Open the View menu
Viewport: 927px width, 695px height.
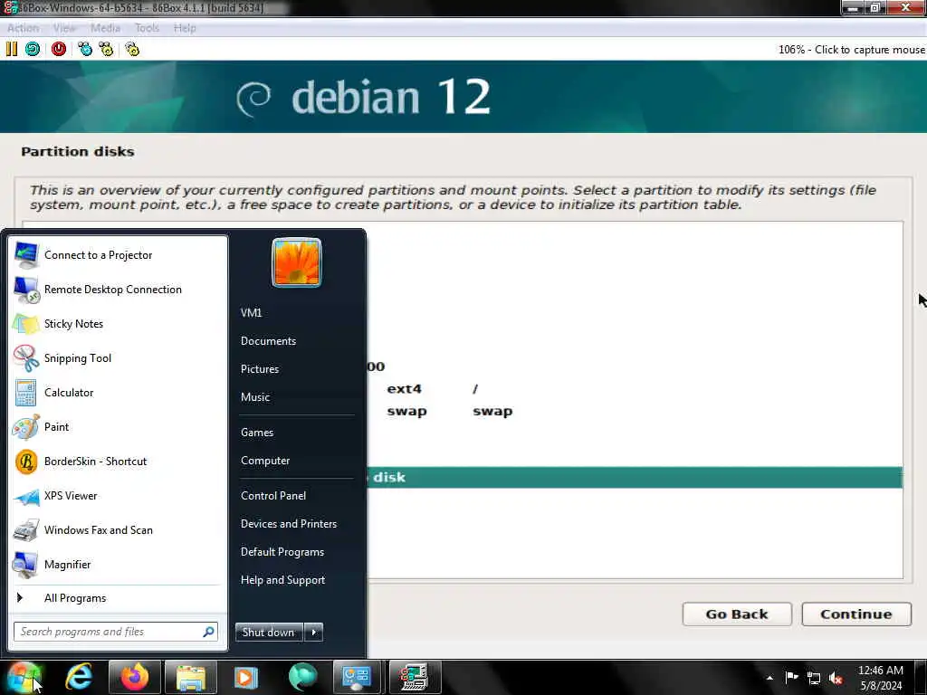point(64,28)
